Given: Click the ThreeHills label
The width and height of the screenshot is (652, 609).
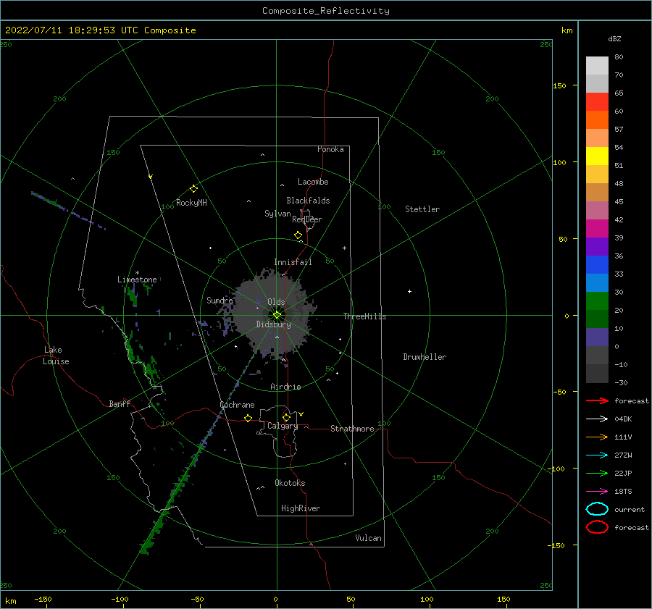Looking at the screenshot, I should point(364,316).
